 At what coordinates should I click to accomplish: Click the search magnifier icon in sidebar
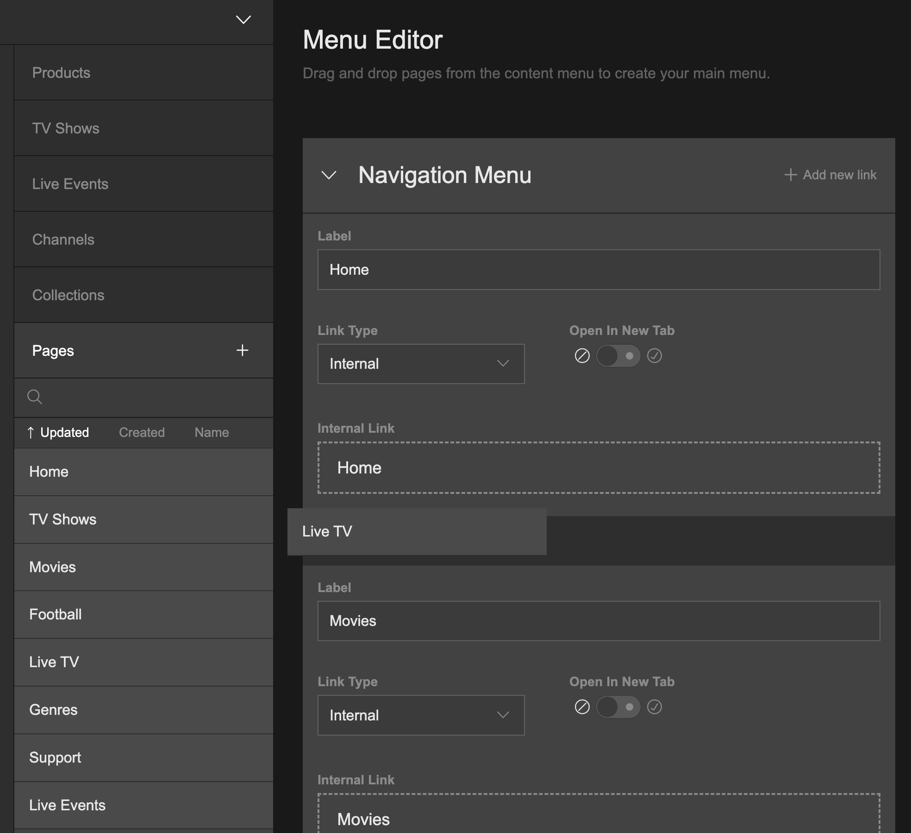click(x=35, y=397)
